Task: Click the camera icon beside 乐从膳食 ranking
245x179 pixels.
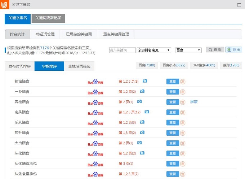Action: click(x=142, y=122)
